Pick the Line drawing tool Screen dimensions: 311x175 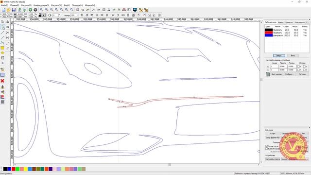2,33
